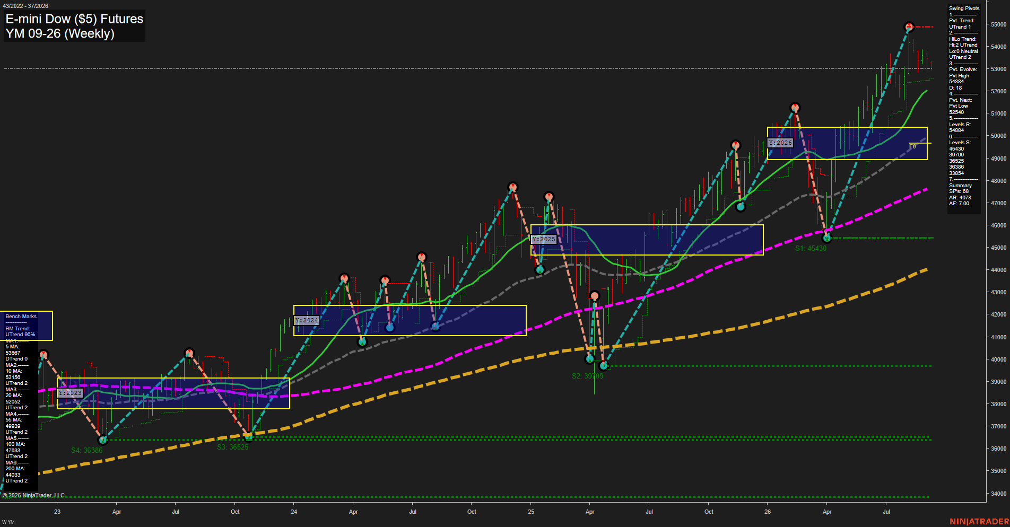Click the © 2026 NinjaTrader, LLC copyright text
Screen dimensions: 1010x527
pos(33,495)
